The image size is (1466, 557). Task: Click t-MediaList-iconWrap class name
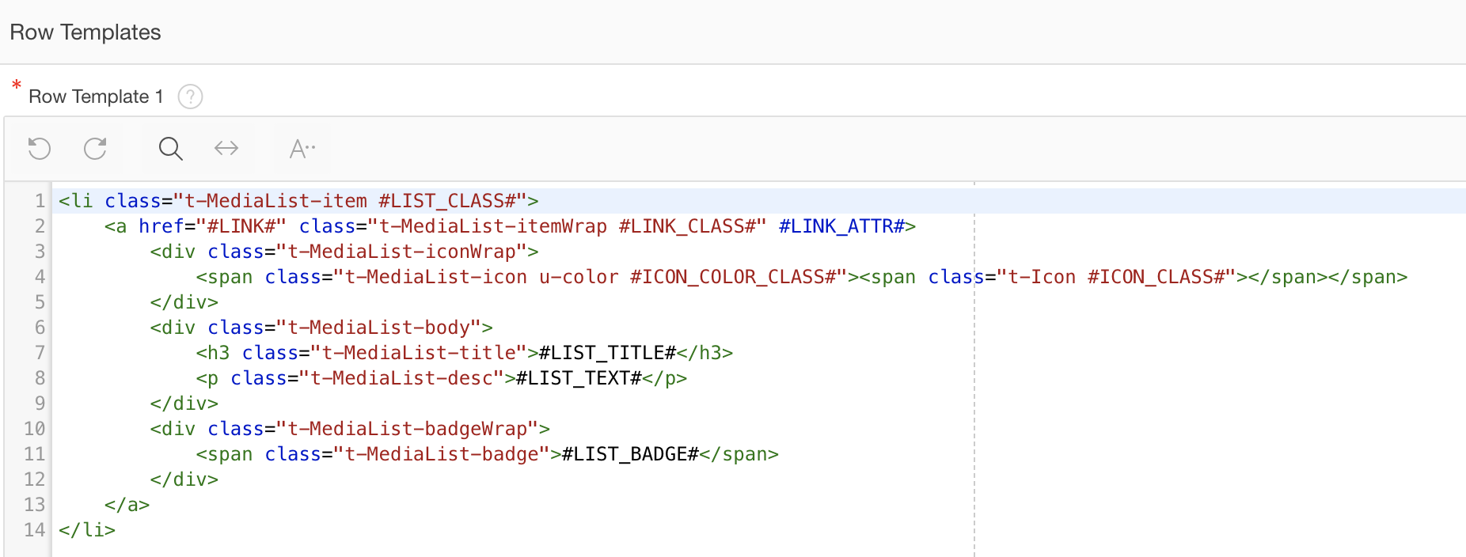tap(402, 252)
